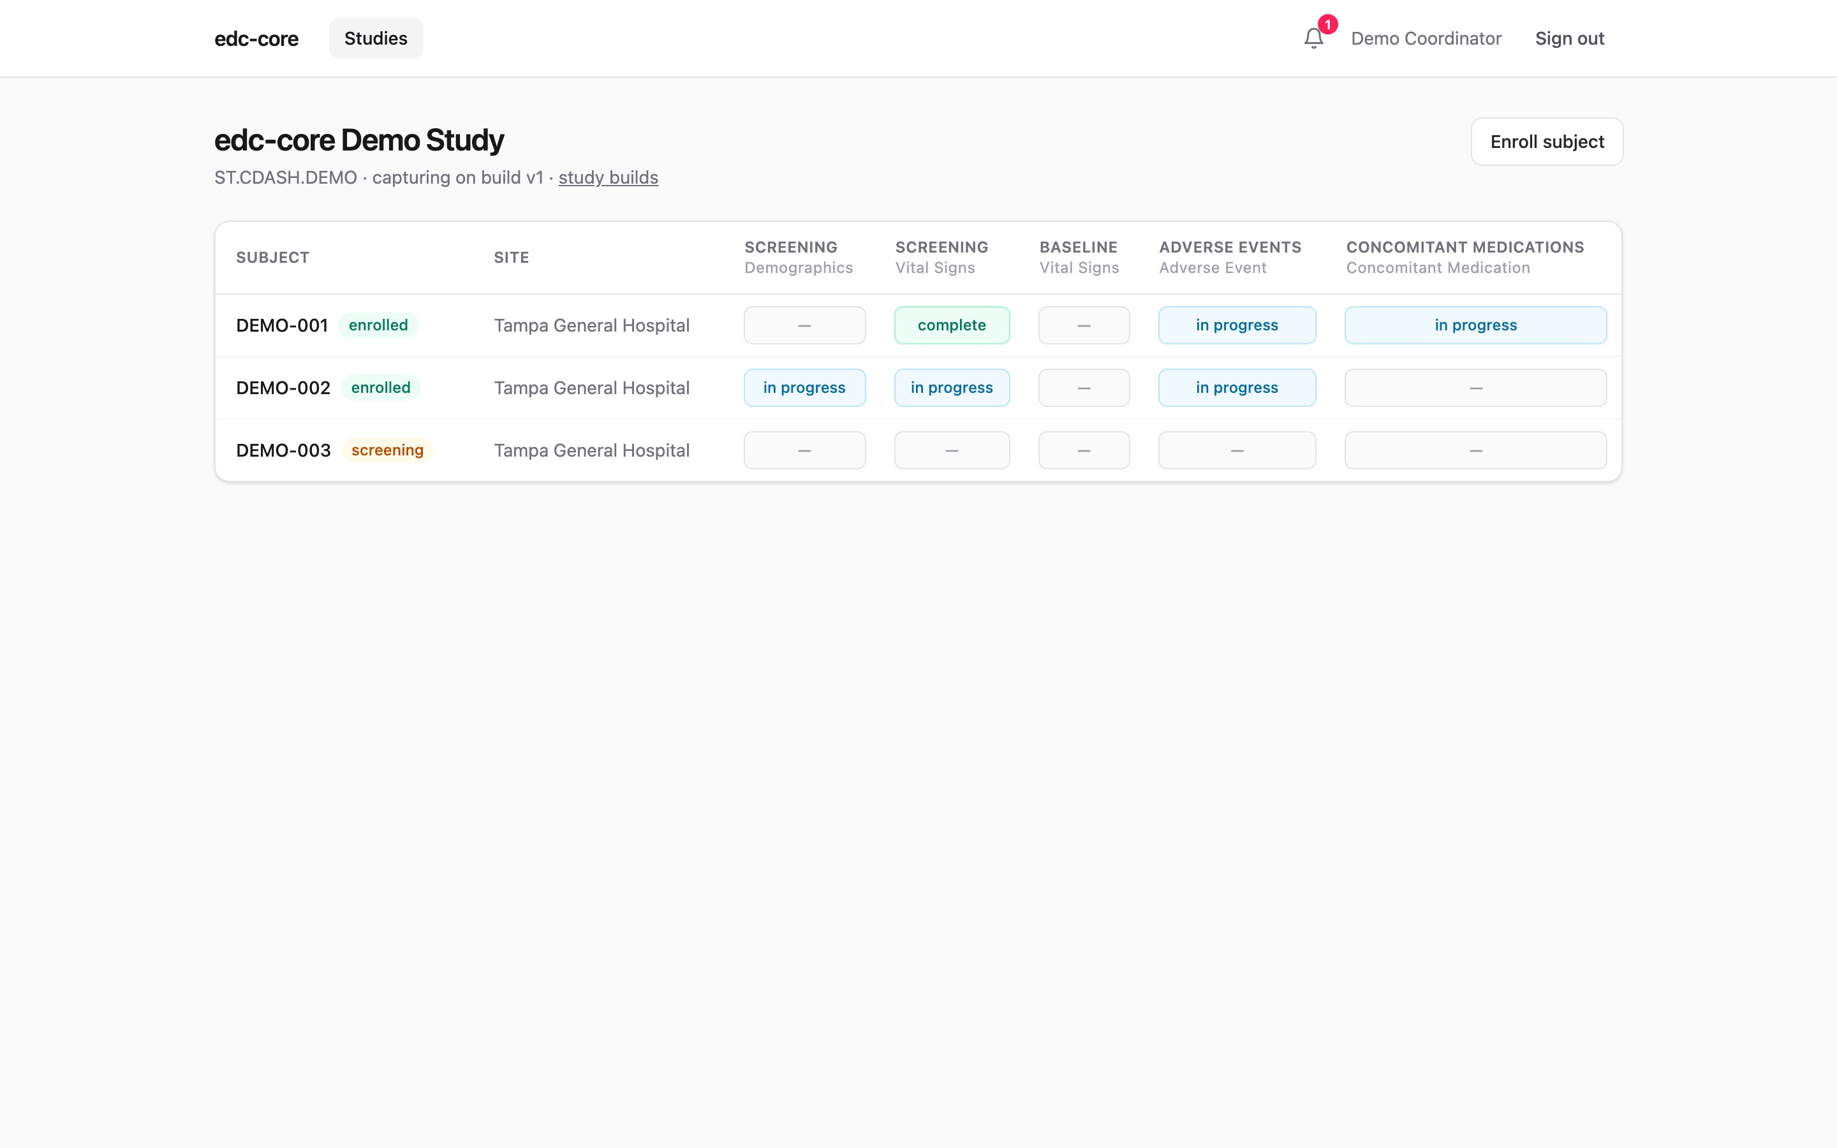Open DEMO-003 Adverse Event empty cell
Viewport: 1837px width, 1148px height.
[x=1237, y=450]
